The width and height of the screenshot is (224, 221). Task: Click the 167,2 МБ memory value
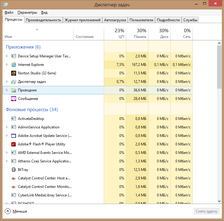coord(139,65)
